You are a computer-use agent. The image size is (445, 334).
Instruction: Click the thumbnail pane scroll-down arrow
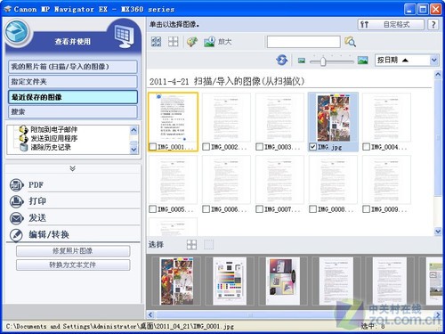[438, 232]
